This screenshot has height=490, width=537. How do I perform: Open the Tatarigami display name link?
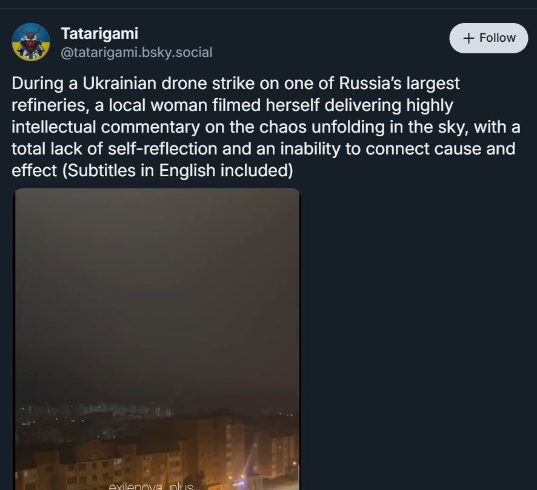point(99,33)
